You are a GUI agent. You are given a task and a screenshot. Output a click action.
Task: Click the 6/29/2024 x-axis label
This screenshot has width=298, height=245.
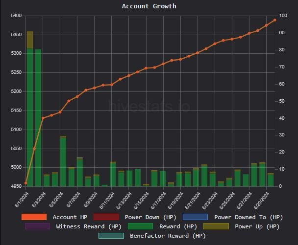(x=261, y=200)
